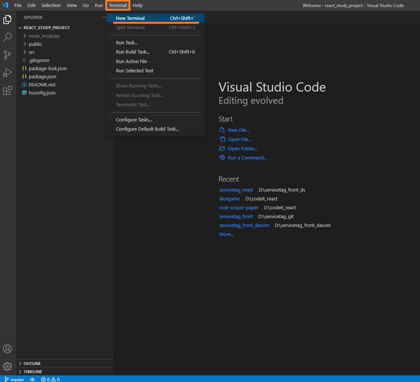The width and height of the screenshot is (420, 382).
Task: Expand the node_modules folder
Action: pos(65,36)
